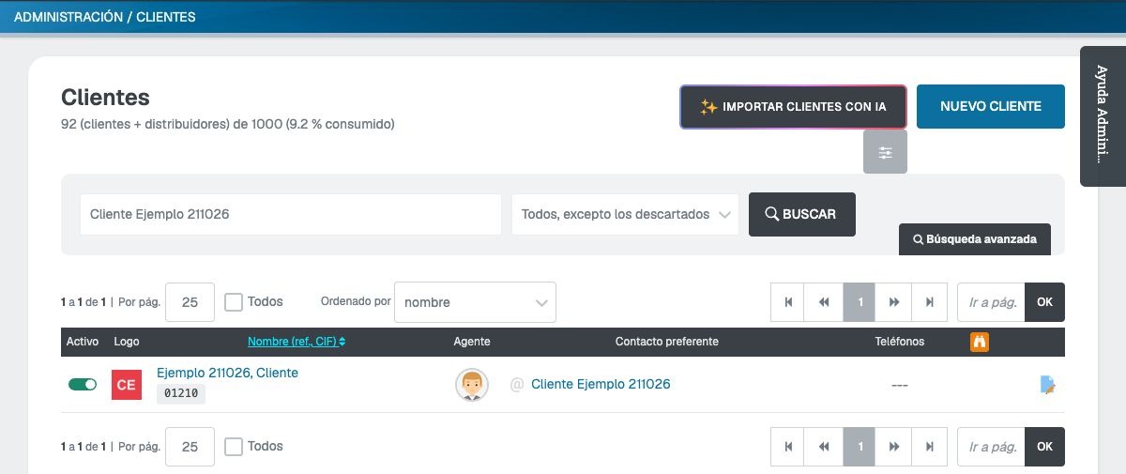
Task: Go to first page in bottom pagination
Action: [x=788, y=447]
